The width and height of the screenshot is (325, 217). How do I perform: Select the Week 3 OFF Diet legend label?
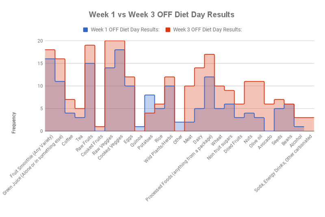pyautogui.click(x=207, y=30)
